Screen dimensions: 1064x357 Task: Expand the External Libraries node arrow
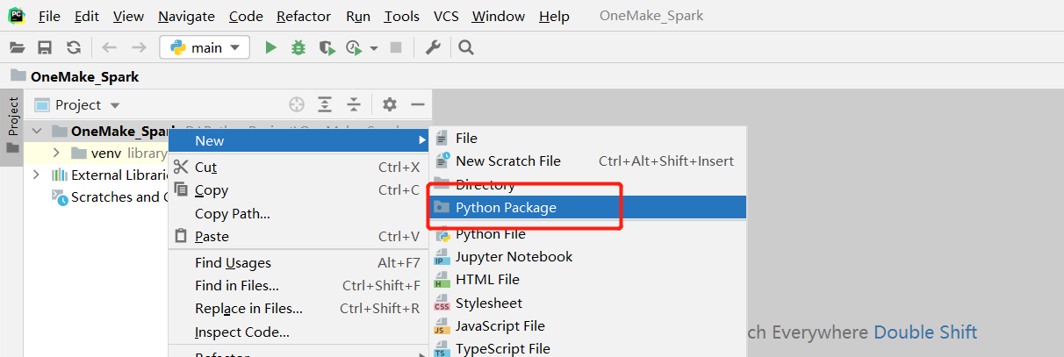[36, 175]
